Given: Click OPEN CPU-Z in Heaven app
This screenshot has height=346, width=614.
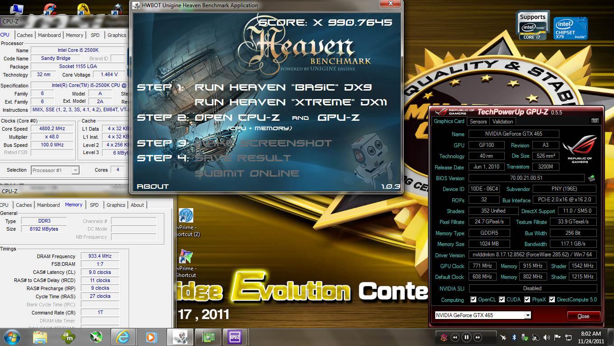Looking at the screenshot, I should point(237,118).
